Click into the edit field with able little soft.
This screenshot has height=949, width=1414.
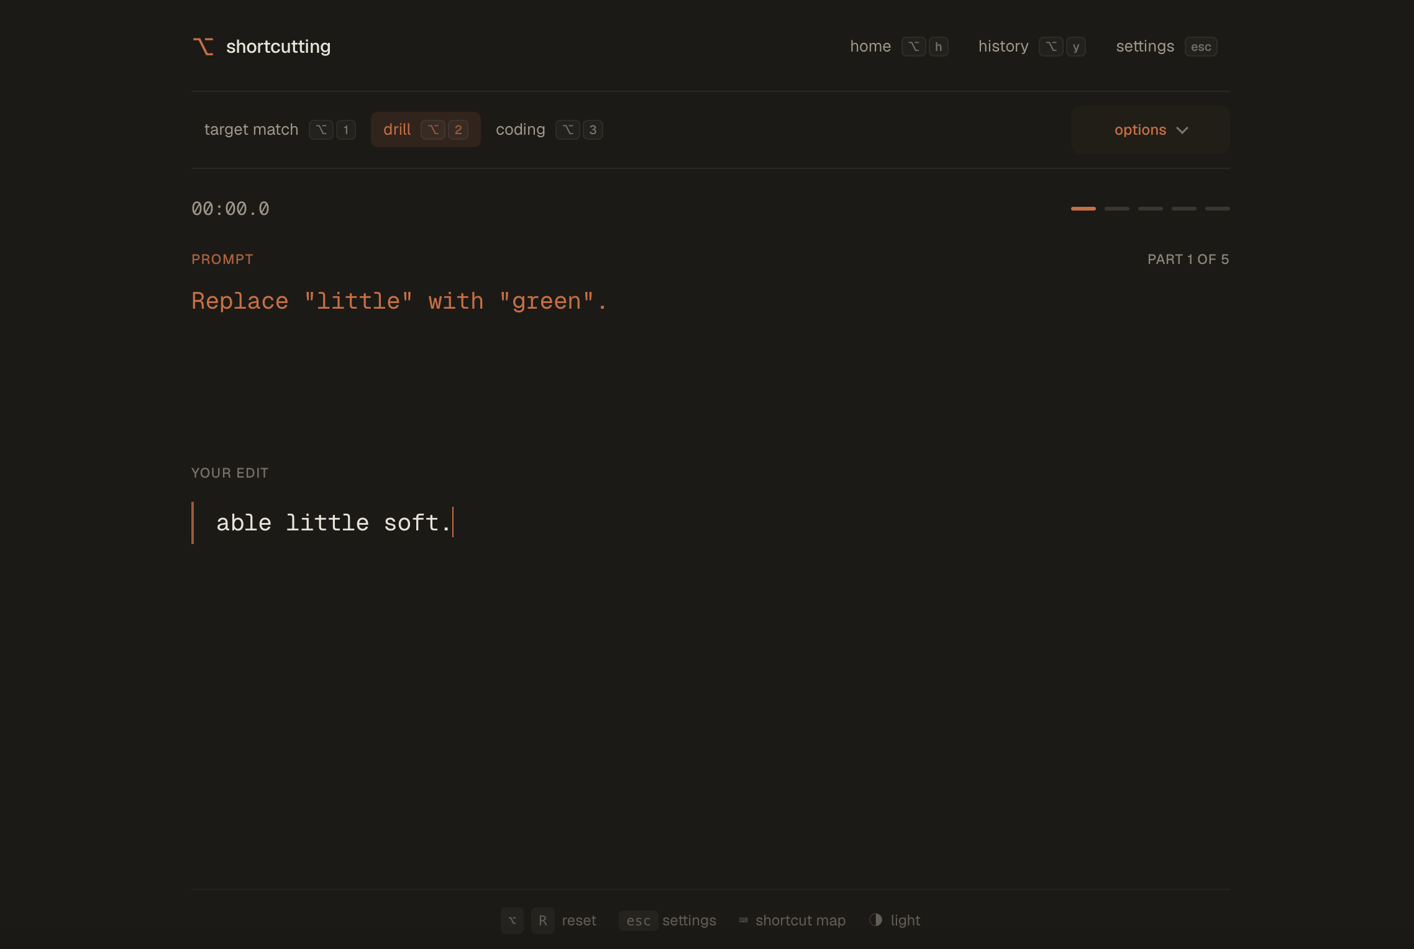(711, 523)
